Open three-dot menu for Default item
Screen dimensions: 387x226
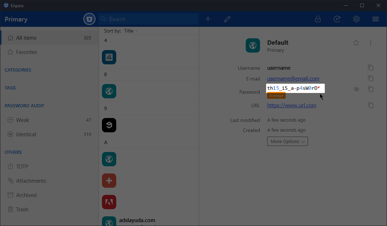pos(371,43)
